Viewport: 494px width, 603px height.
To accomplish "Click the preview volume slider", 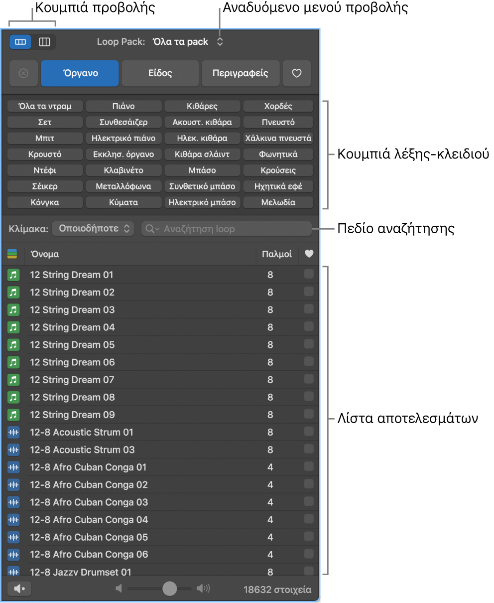I will pyautogui.click(x=159, y=589).
